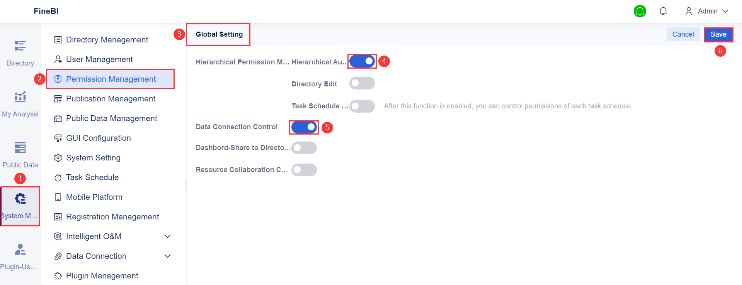
Task: Open the Task Schedule clock icon
Action: pos(58,177)
